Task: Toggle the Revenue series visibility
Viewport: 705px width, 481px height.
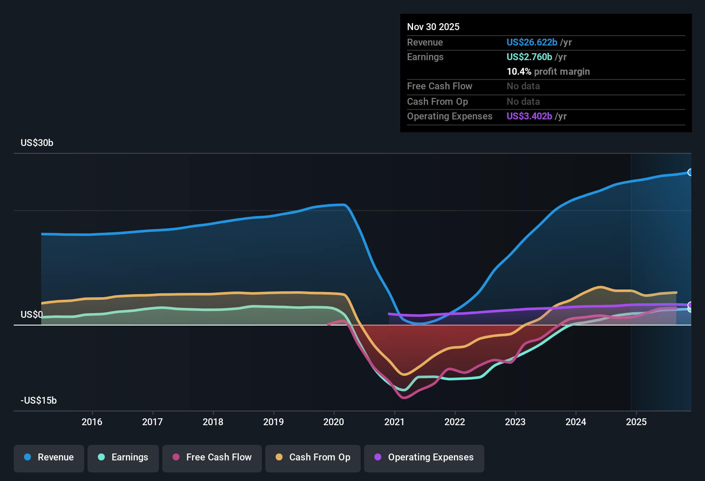Action: tap(49, 457)
